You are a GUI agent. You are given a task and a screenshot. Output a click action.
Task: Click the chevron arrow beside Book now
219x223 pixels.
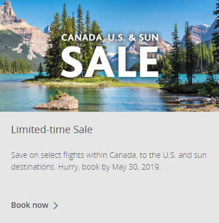coord(56,206)
